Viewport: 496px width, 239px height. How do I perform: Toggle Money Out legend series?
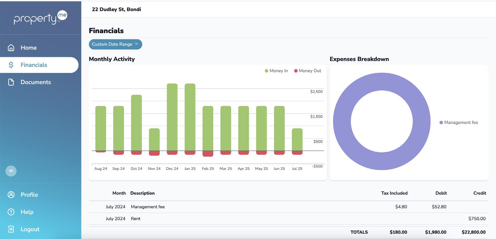(308, 71)
